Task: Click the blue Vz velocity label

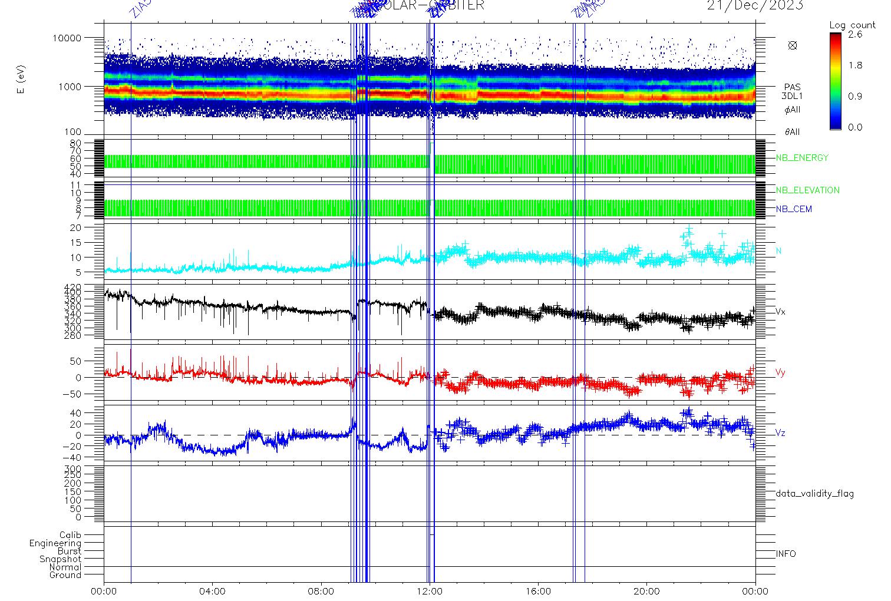Action: pos(780,433)
